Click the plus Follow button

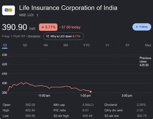[142, 27]
